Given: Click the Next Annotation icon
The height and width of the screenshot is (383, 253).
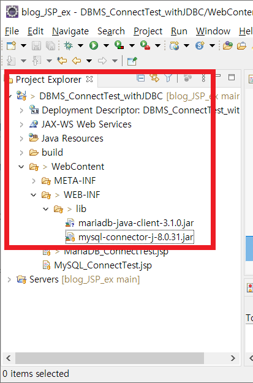Looking at the screenshot, I should [11, 61].
